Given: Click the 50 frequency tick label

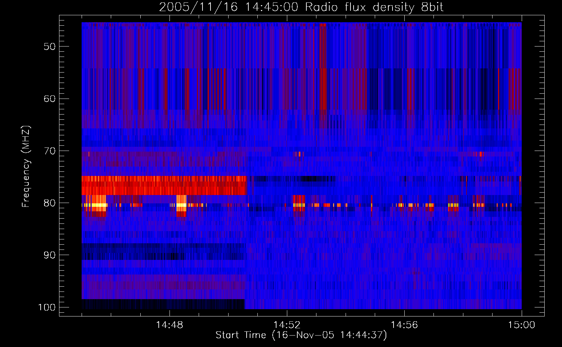Looking at the screenshot, I should coord(49,46).
